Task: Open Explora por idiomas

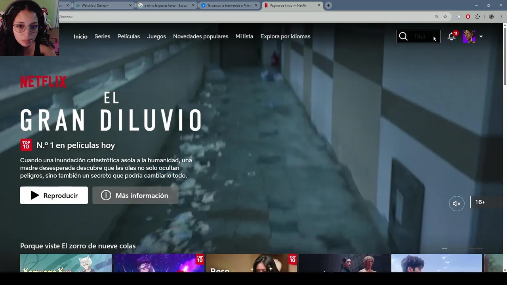Action: (x=285, y=36)
